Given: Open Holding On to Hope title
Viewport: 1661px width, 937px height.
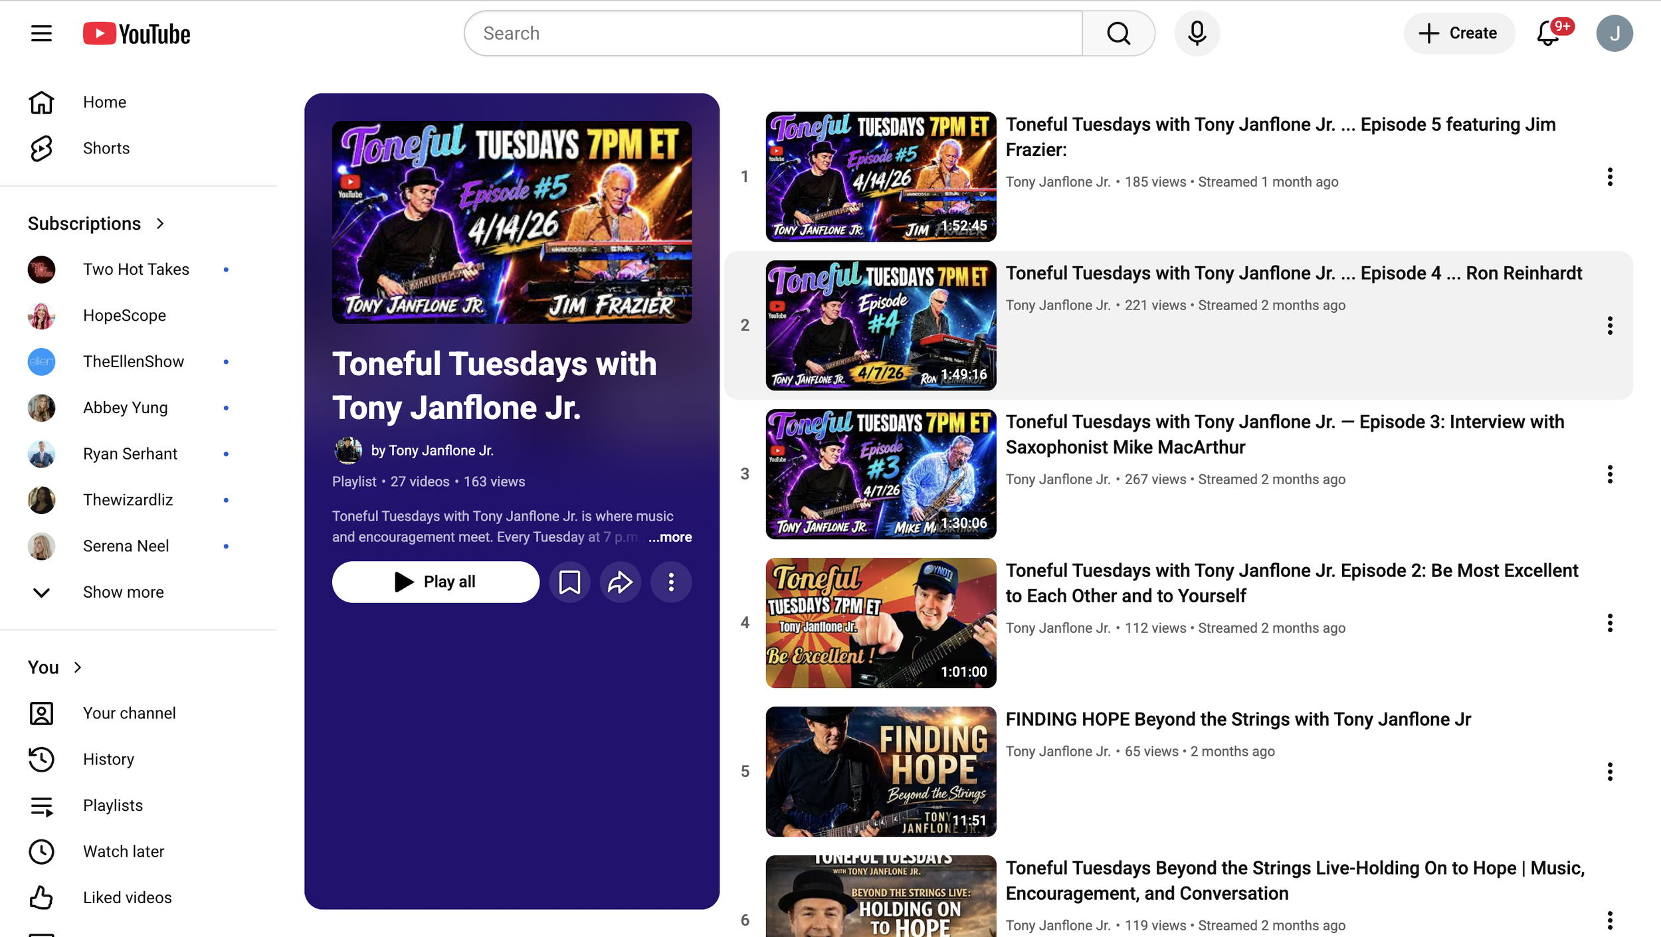Looking at the screenshot, I should click(1295, 881).
